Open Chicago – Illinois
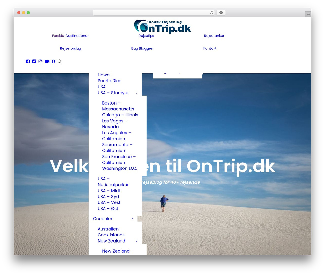 [120, 115]
